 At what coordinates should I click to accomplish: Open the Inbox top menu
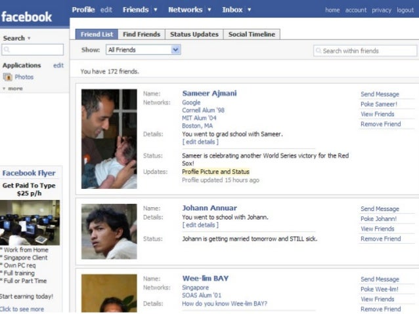232,10
